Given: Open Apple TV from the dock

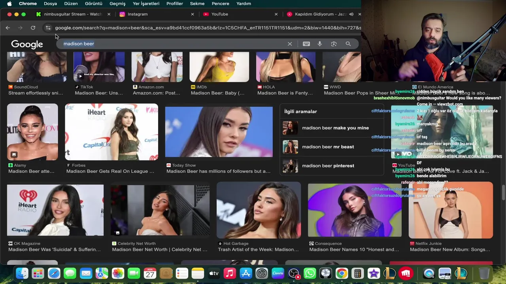Looking at the screenshot, I should point(214,273).
